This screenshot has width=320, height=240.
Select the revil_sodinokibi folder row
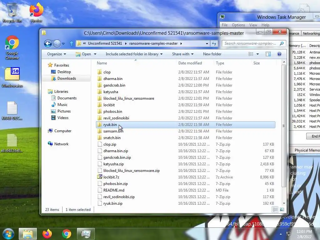(186, 118)
